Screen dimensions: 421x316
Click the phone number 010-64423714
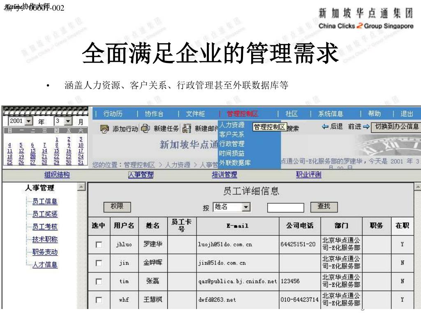pos(300,300)
